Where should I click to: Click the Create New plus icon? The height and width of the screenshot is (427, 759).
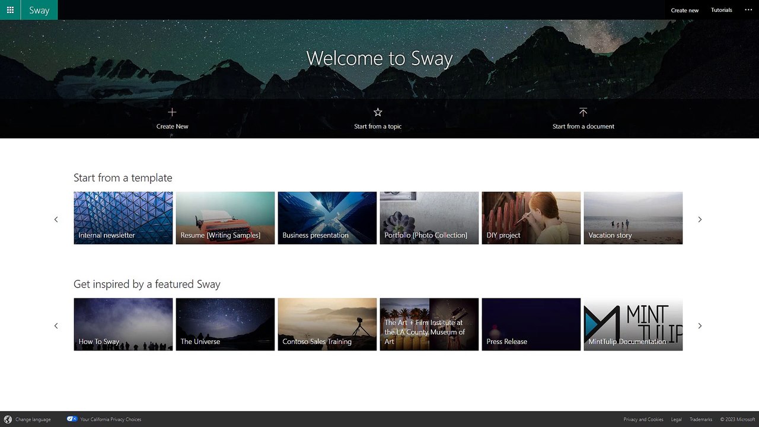pyautogui.click(x=172, y=112)
